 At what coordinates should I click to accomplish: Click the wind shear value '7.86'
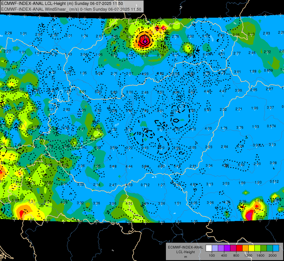tap(16, 182)
